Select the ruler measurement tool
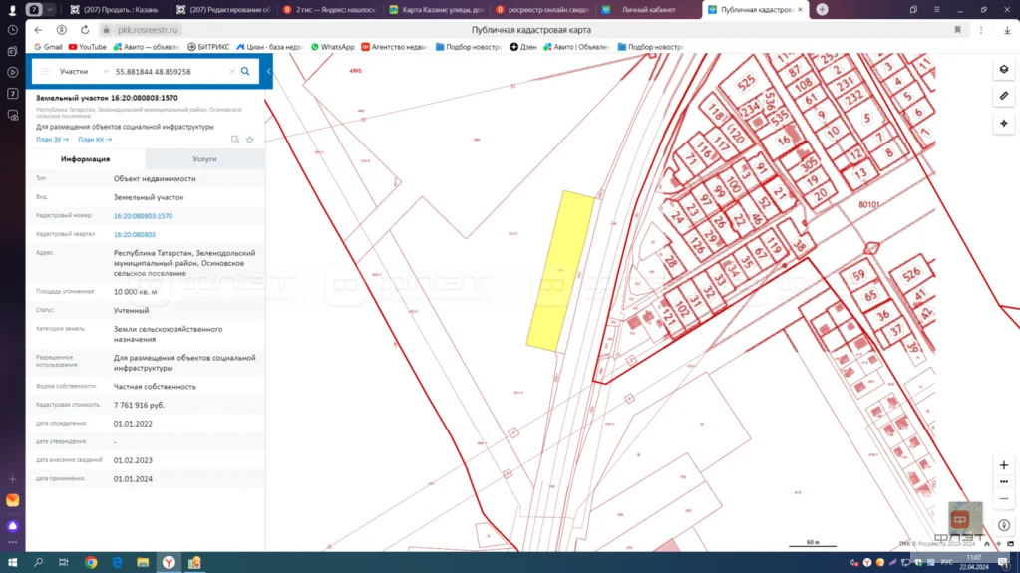 (1003, 96)
